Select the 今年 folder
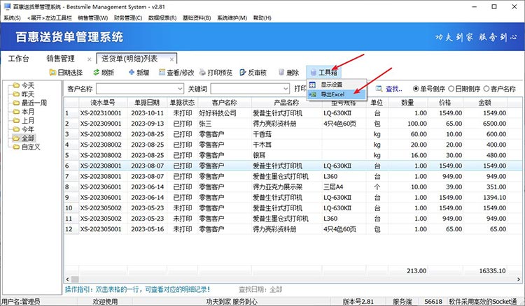Screen dimensions: 525x306 click(x=23, y=129)
